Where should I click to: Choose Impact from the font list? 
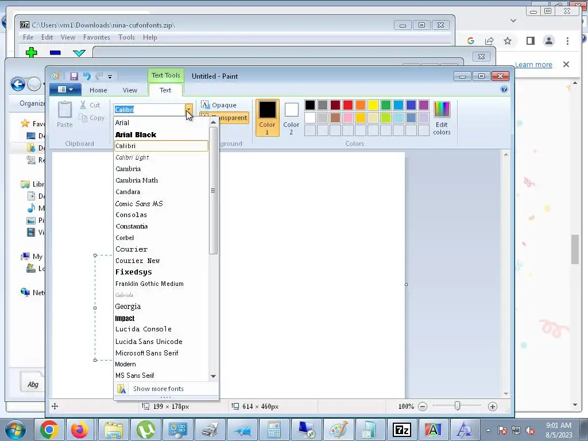tap(161, 318)
